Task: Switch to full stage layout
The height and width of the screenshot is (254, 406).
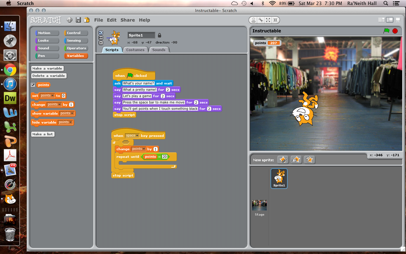Action: click(390, 20)
